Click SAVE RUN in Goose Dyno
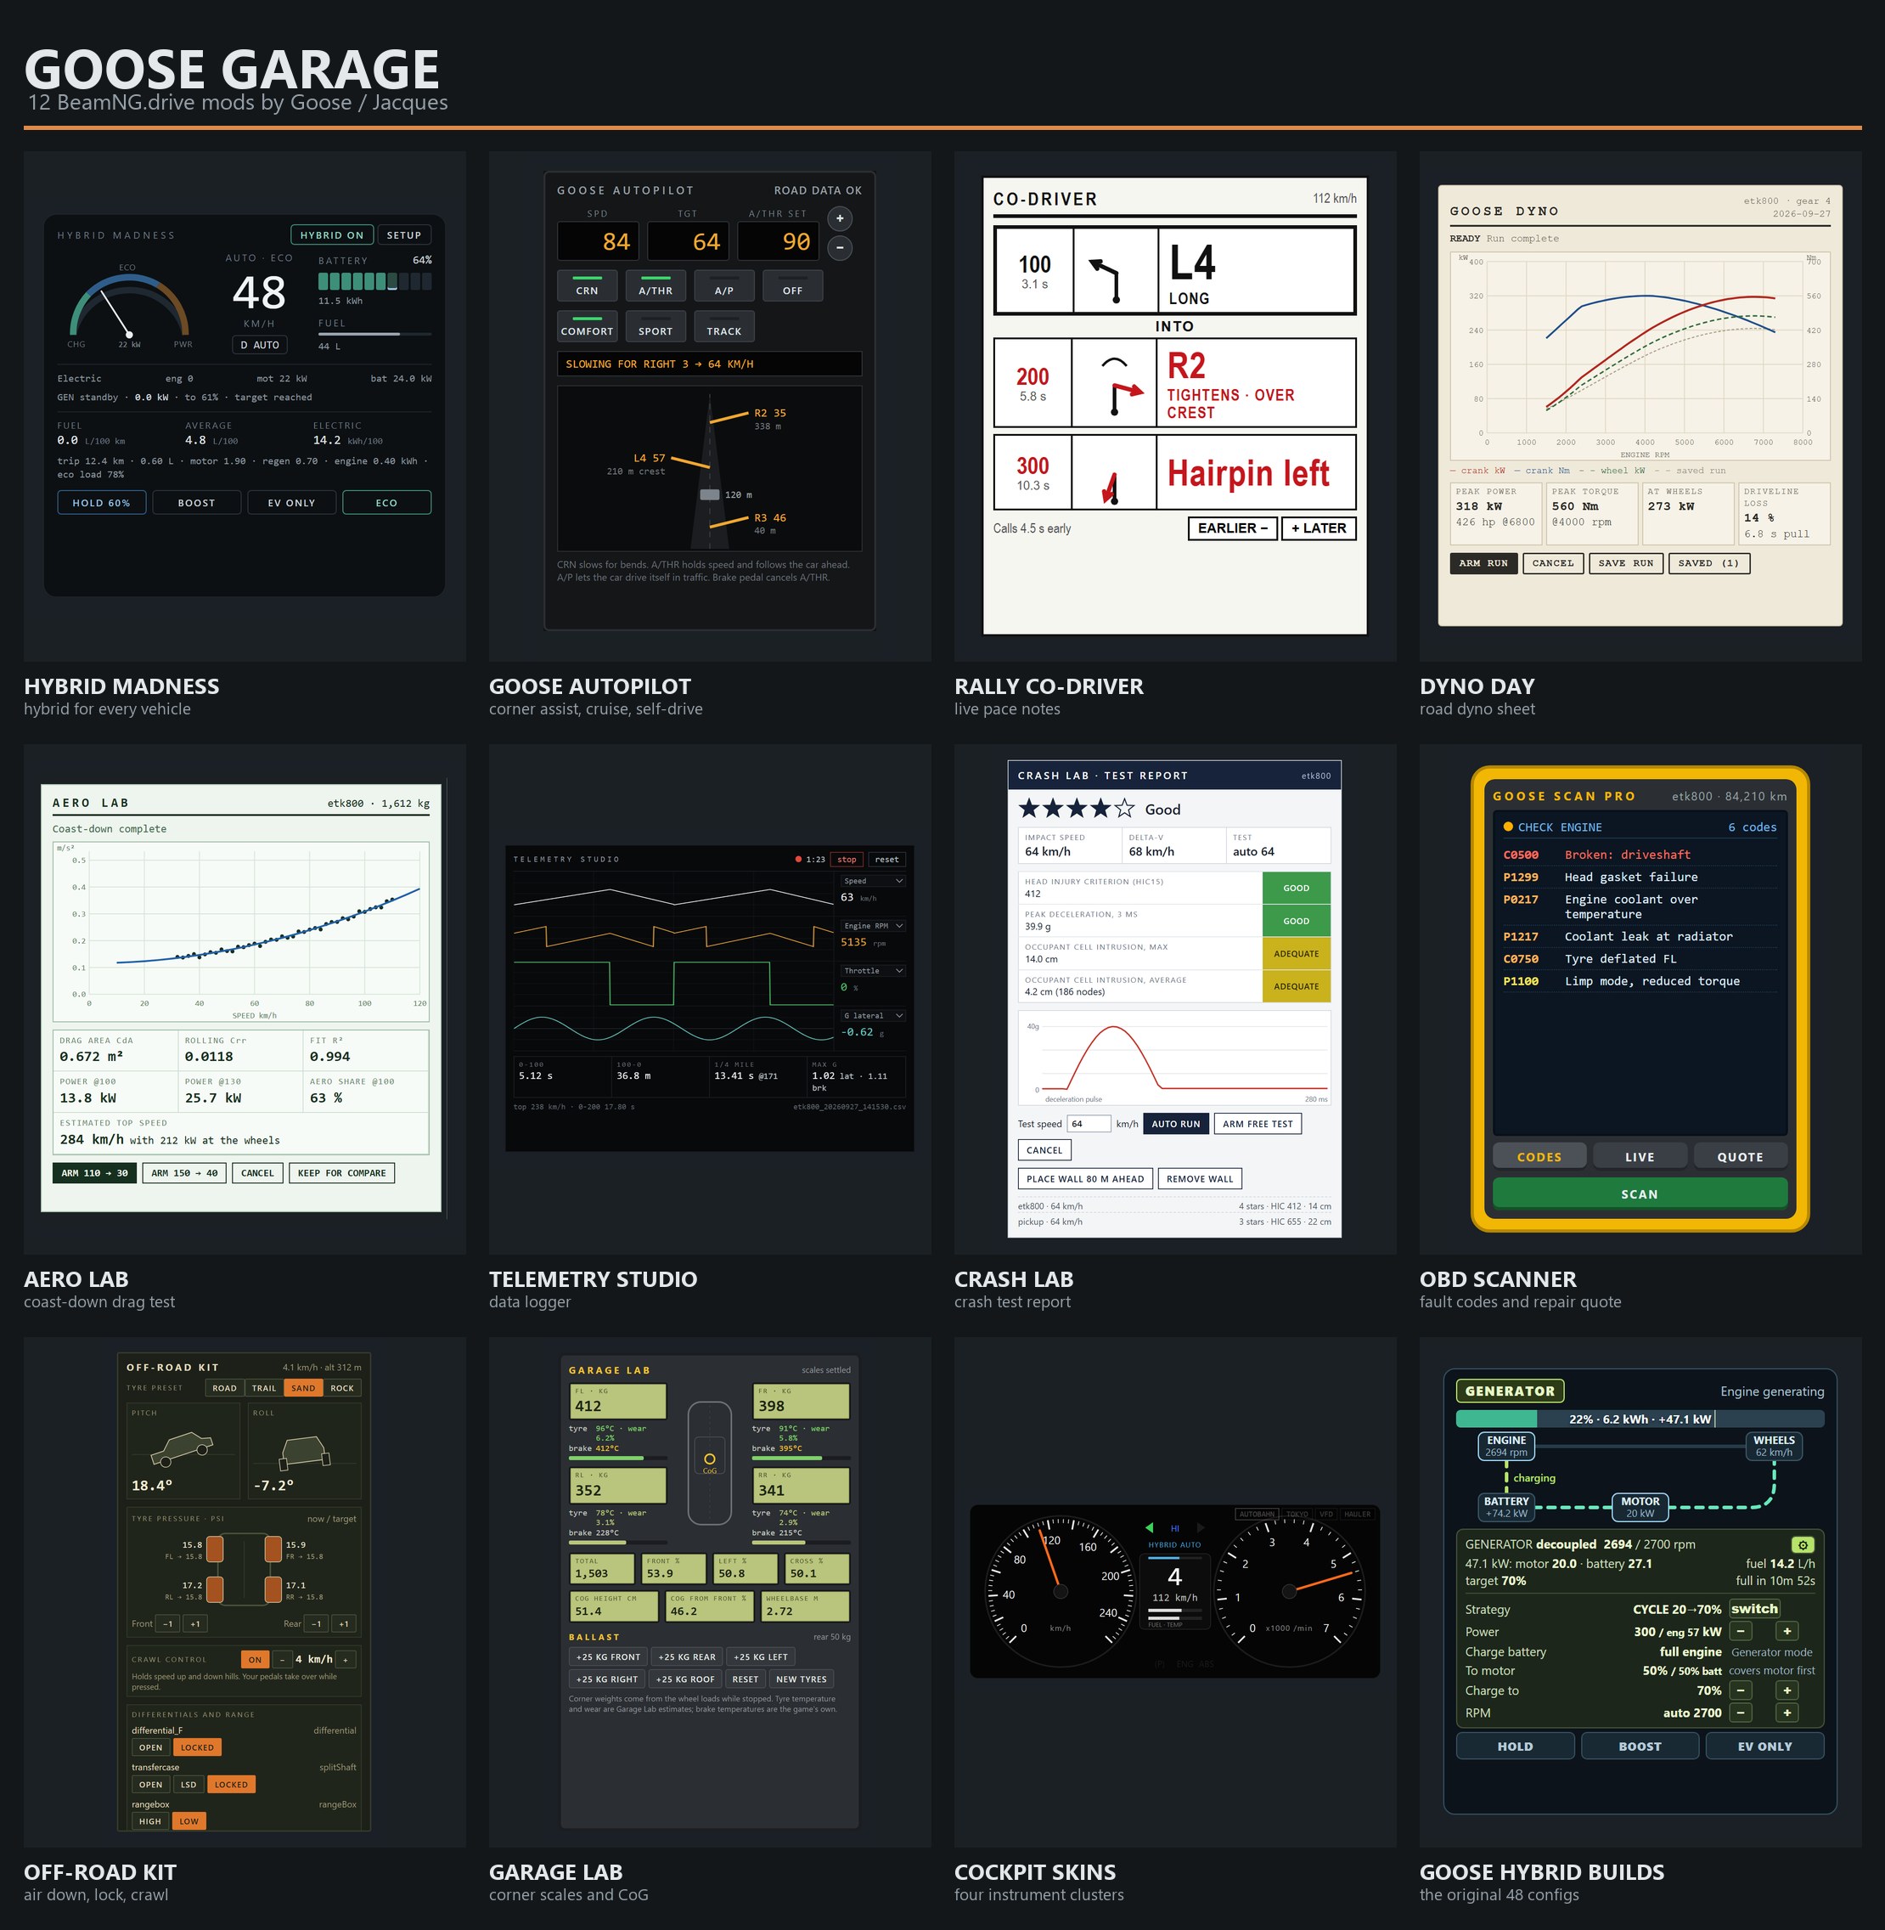Viewport: 1885px width, 1930px height. 1626,562
